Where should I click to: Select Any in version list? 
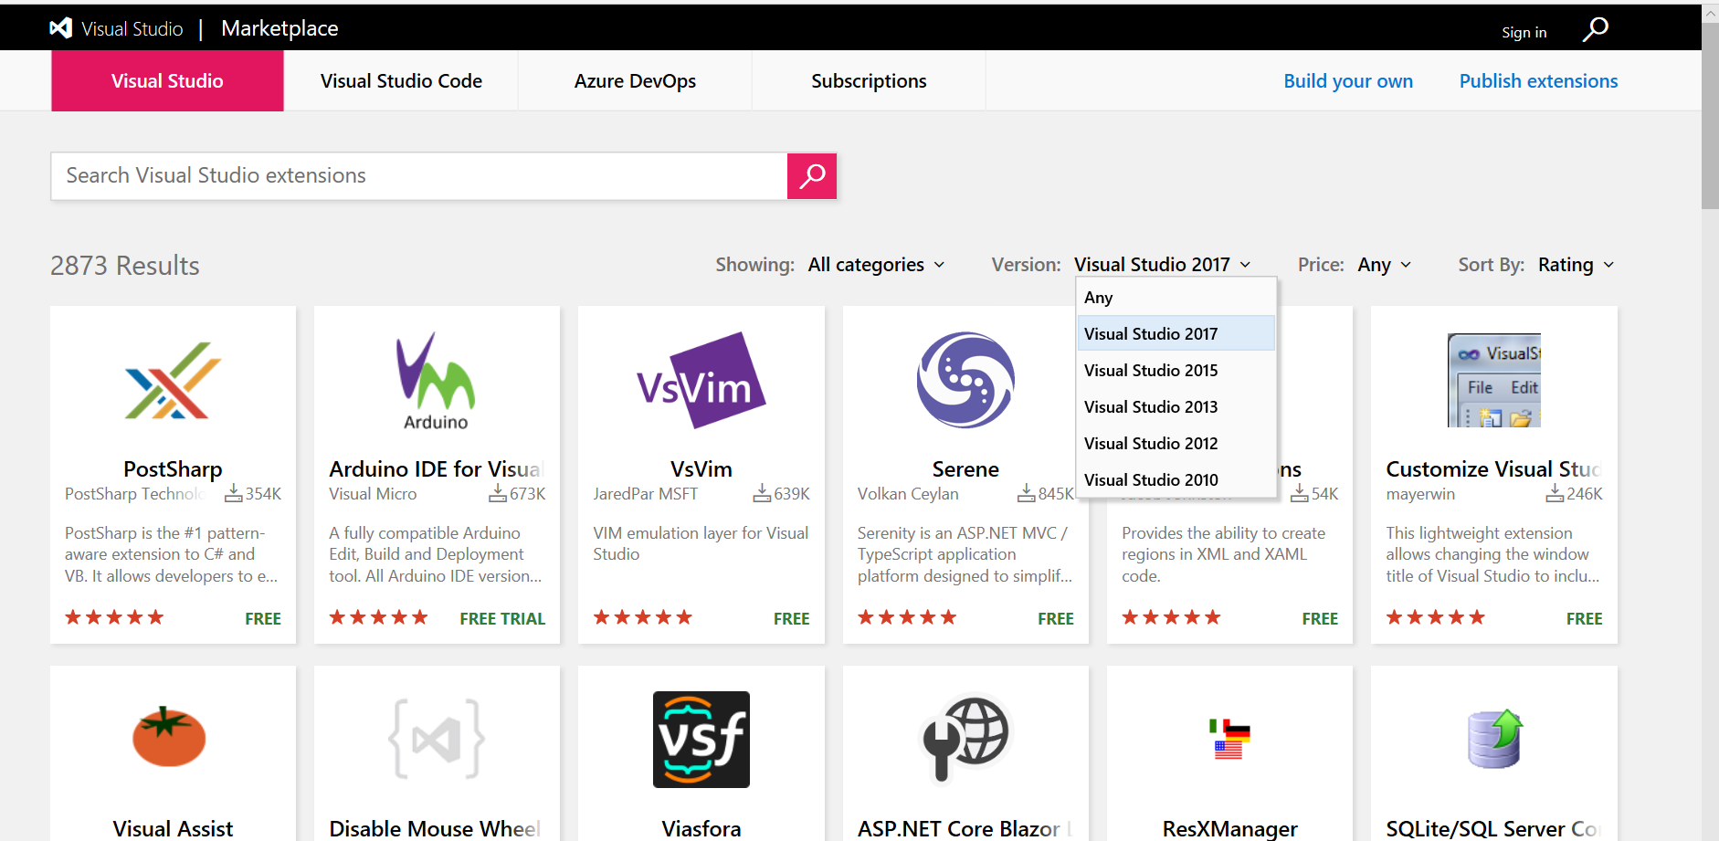(1176, 298)
